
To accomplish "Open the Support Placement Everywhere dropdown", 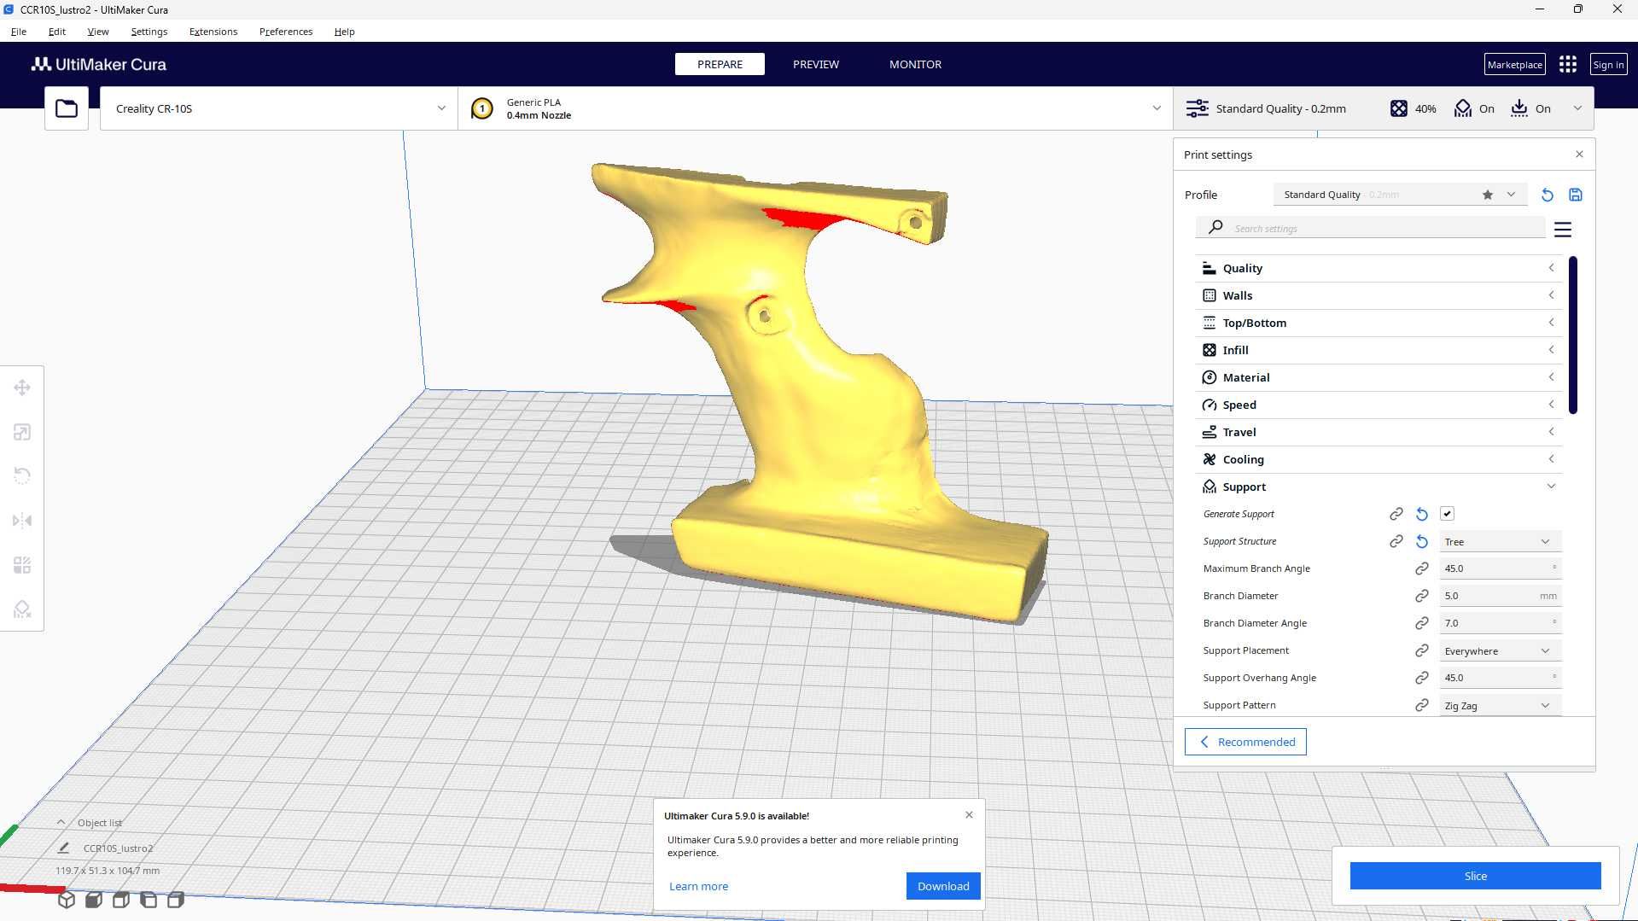I will [x=1501, y=651].
